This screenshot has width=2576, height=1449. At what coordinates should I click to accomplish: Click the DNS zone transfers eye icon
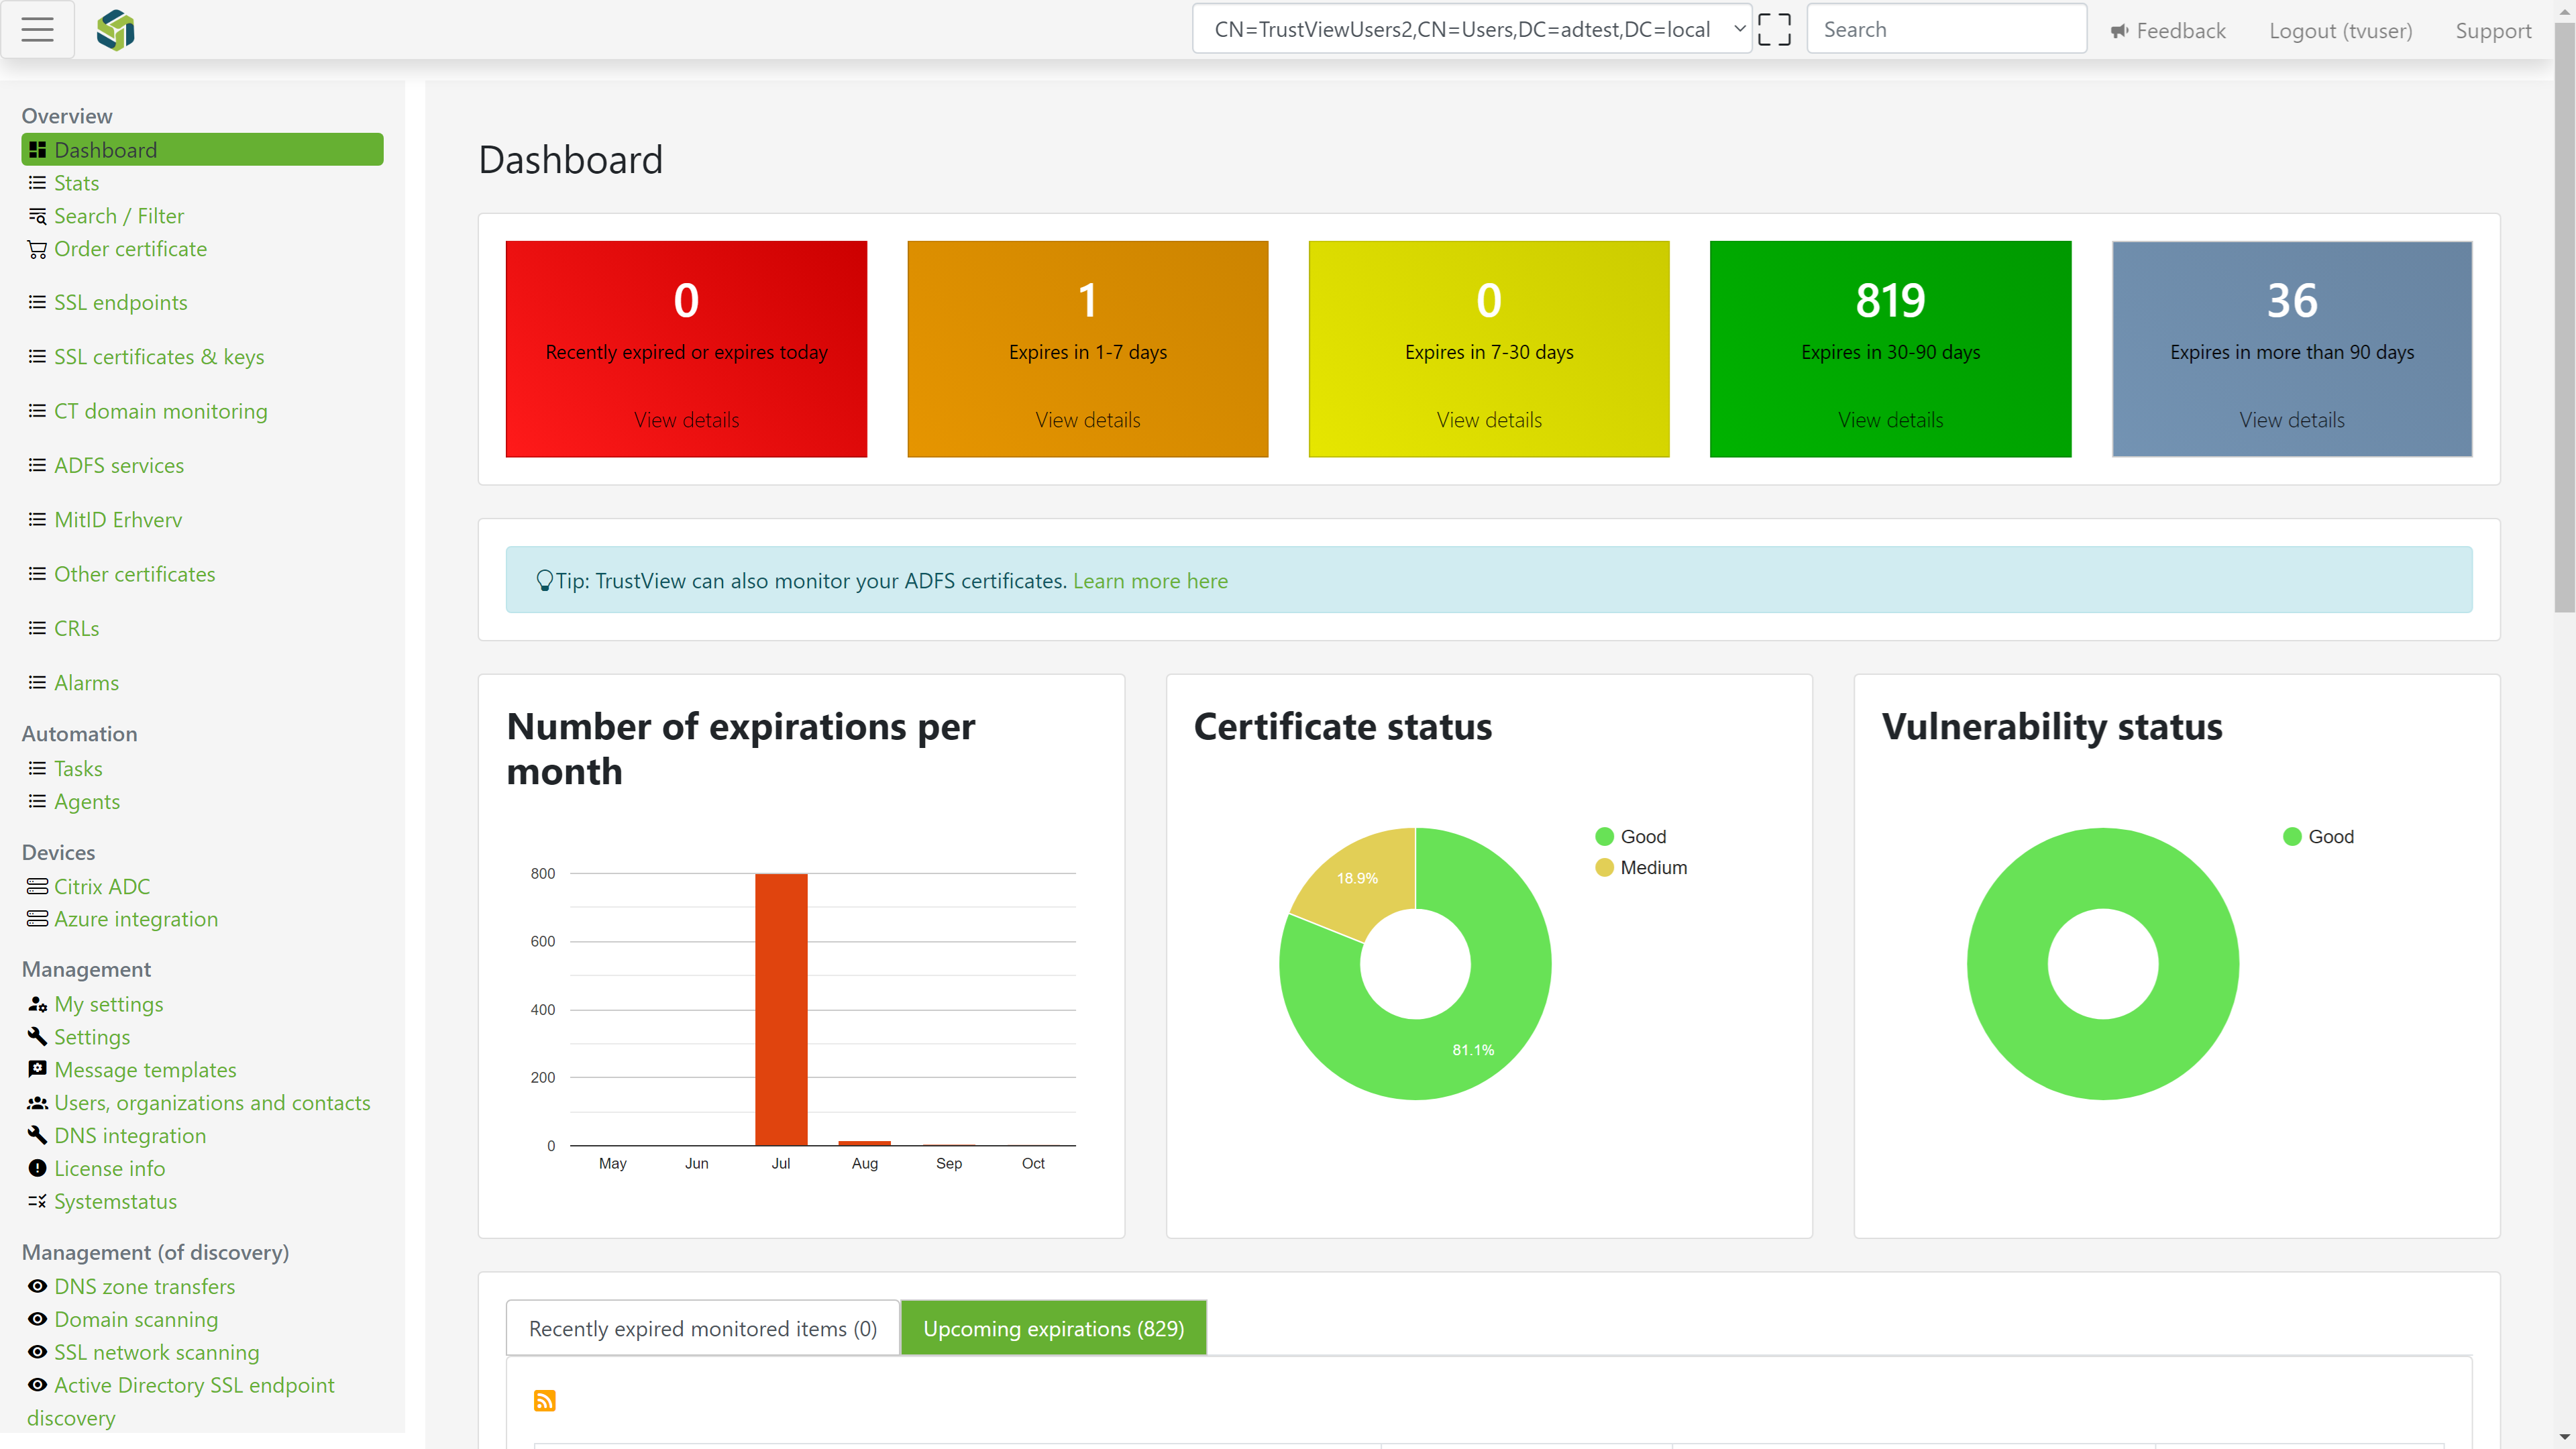38,1286
